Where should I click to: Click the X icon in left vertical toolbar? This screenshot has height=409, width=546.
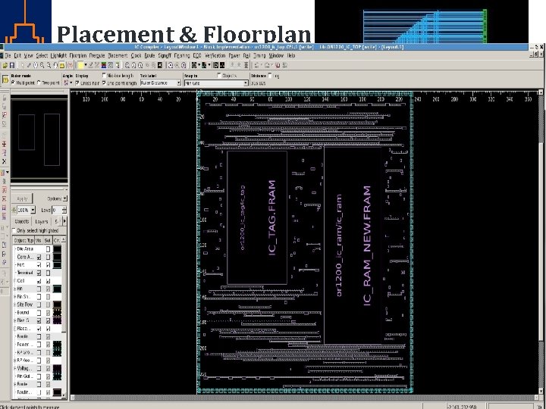click(5, 161)
